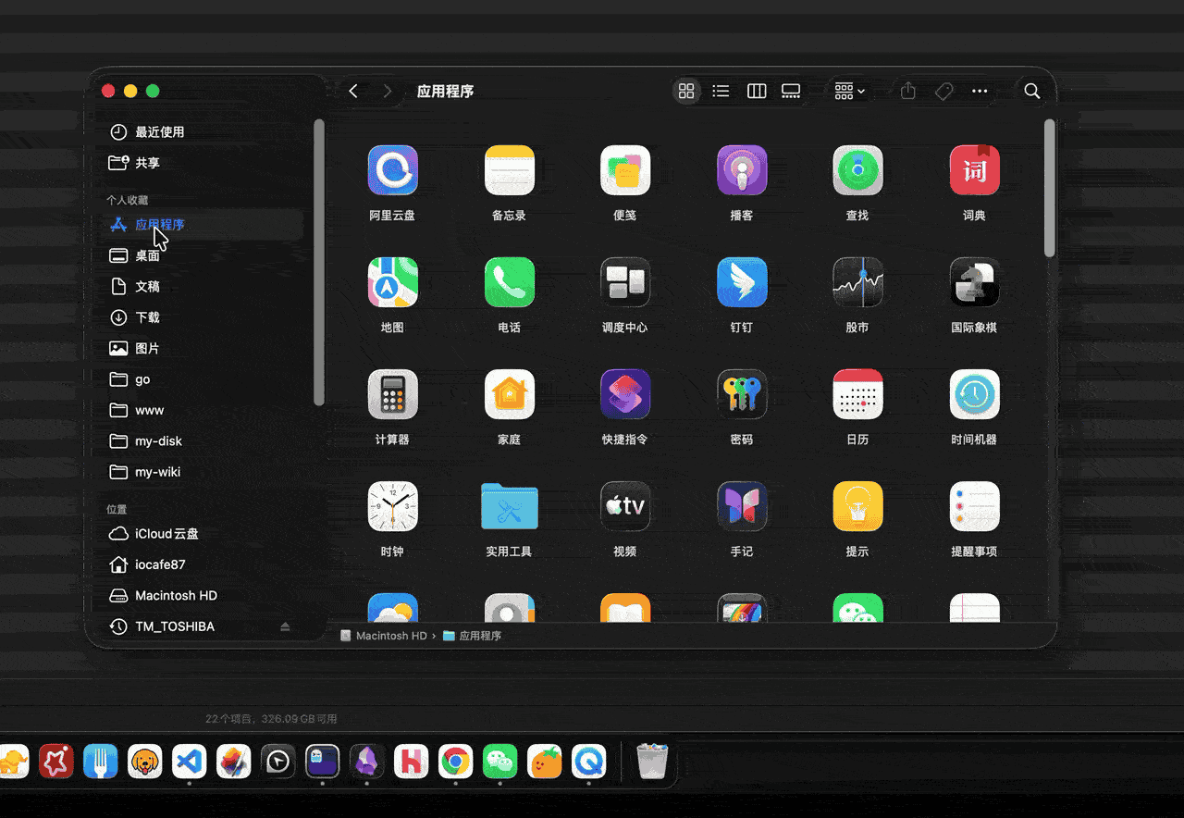Image resolution: width=1184 pixels, height=818 pixels.
Task: Switch to list view
Action: (x=721, y=91)
